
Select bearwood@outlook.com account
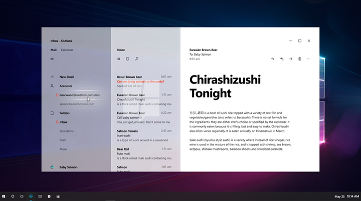pos(79,95)
